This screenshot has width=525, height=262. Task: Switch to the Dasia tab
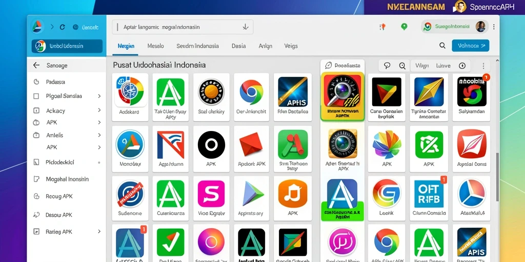(239, 46)
